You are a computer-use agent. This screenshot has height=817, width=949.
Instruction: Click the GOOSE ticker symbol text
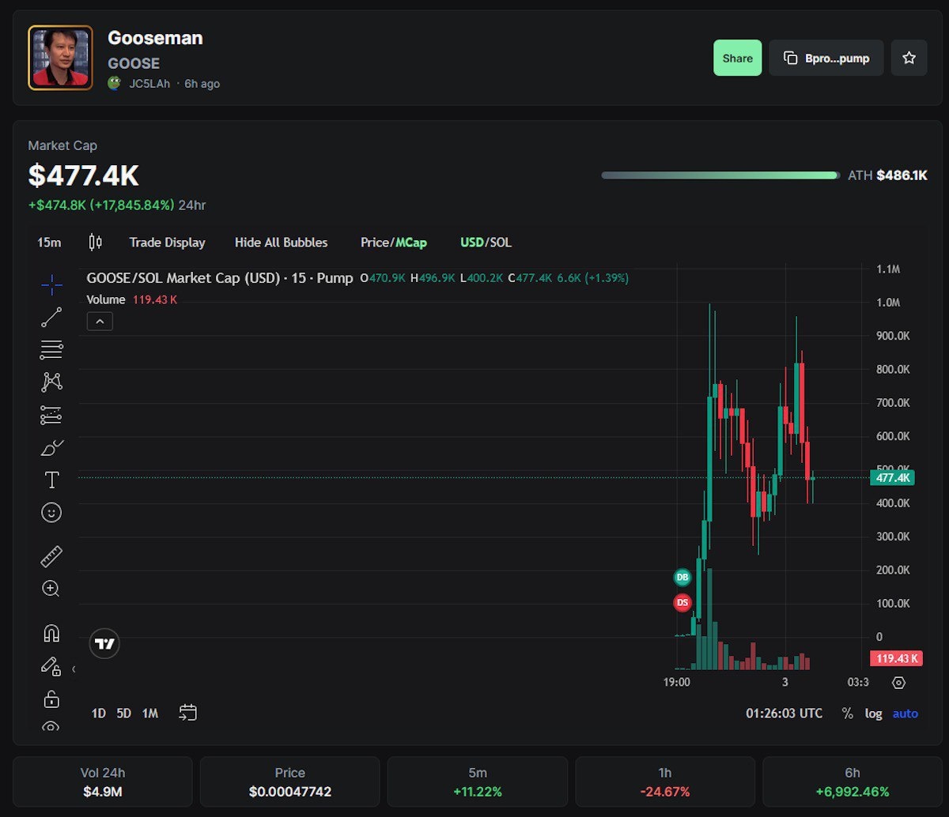tap(134, 63)
